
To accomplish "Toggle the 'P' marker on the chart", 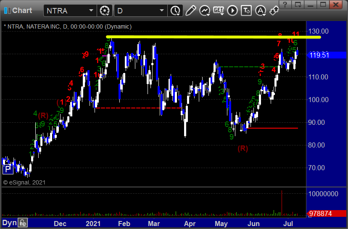I will [7, 169].
